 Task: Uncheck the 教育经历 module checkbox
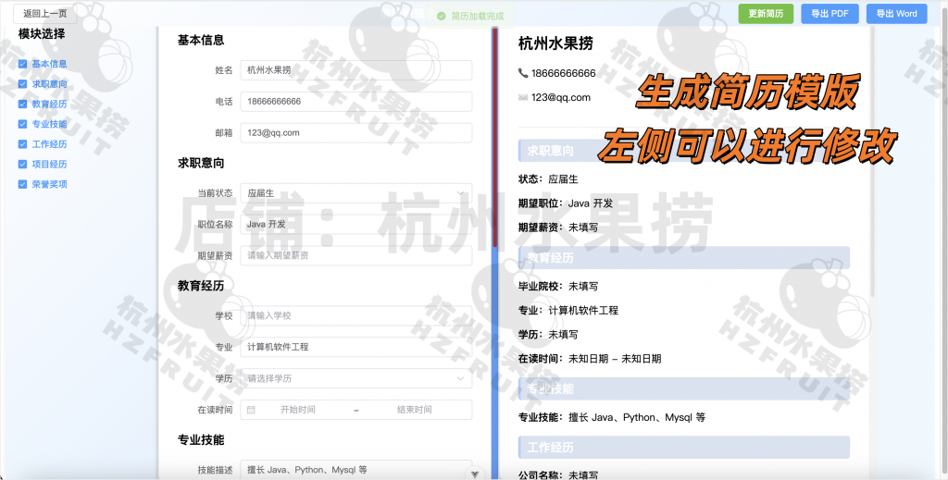point(22,104)
